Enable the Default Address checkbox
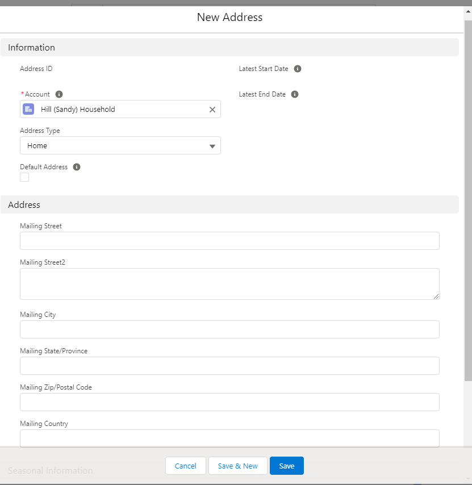This screenshot has width=472, height=485. pyautogui.click(x=24, y=177)
